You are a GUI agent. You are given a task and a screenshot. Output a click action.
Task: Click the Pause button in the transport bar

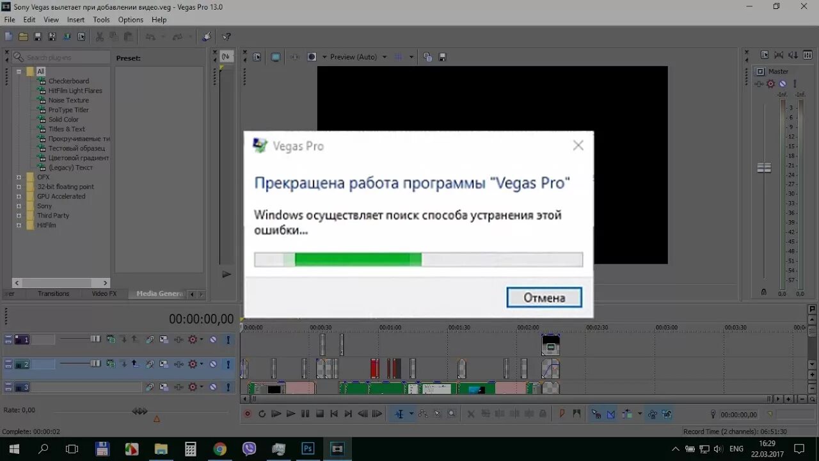coord(305,414)
